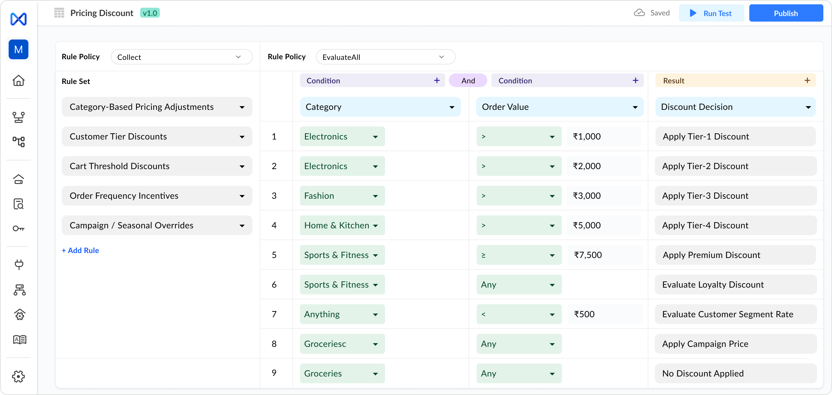Click the home icon in sidebar
This screenshot has width=832, height=395.
coord(19,81)
